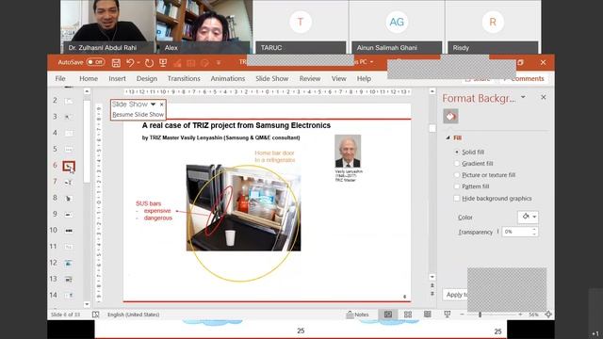Open the Design ribbon tab
Screen dimensions: 603x339
click(x=147, y=78)
